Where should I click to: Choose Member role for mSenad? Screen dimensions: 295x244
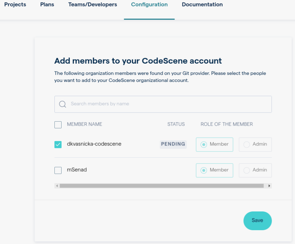click(x=214, y=170)
